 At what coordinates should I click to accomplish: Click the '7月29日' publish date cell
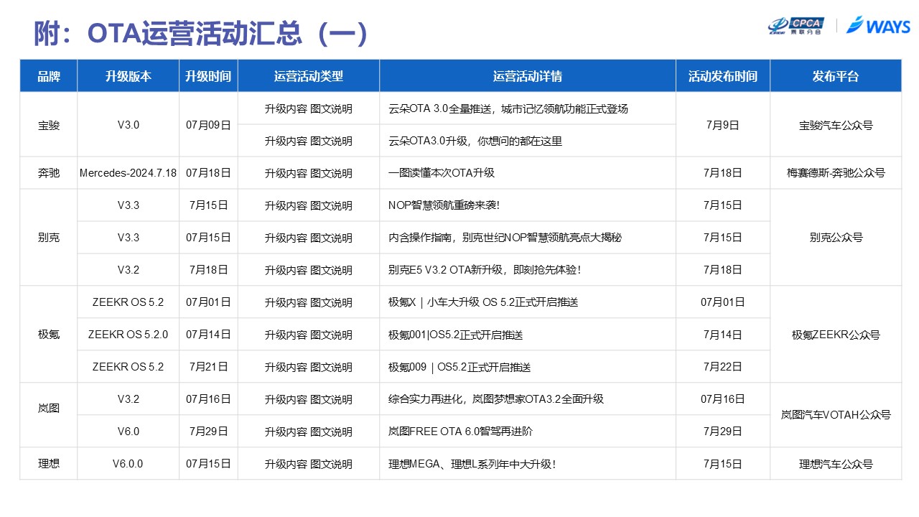coord(723,432)
